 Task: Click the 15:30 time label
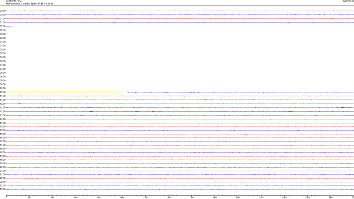point(3,130)
